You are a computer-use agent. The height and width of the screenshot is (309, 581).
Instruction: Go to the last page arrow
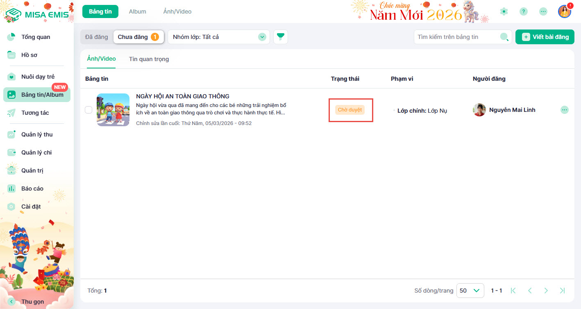tap(562, 291)
